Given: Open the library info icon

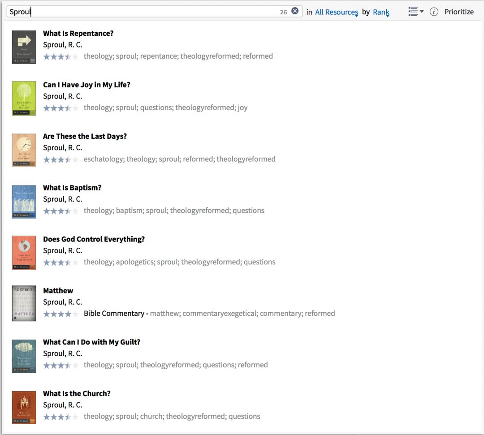Looking at the screenshot, I should click(434, 12).
